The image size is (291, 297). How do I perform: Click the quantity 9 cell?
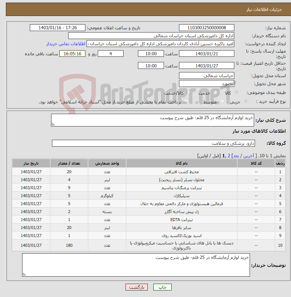(69, 188)
